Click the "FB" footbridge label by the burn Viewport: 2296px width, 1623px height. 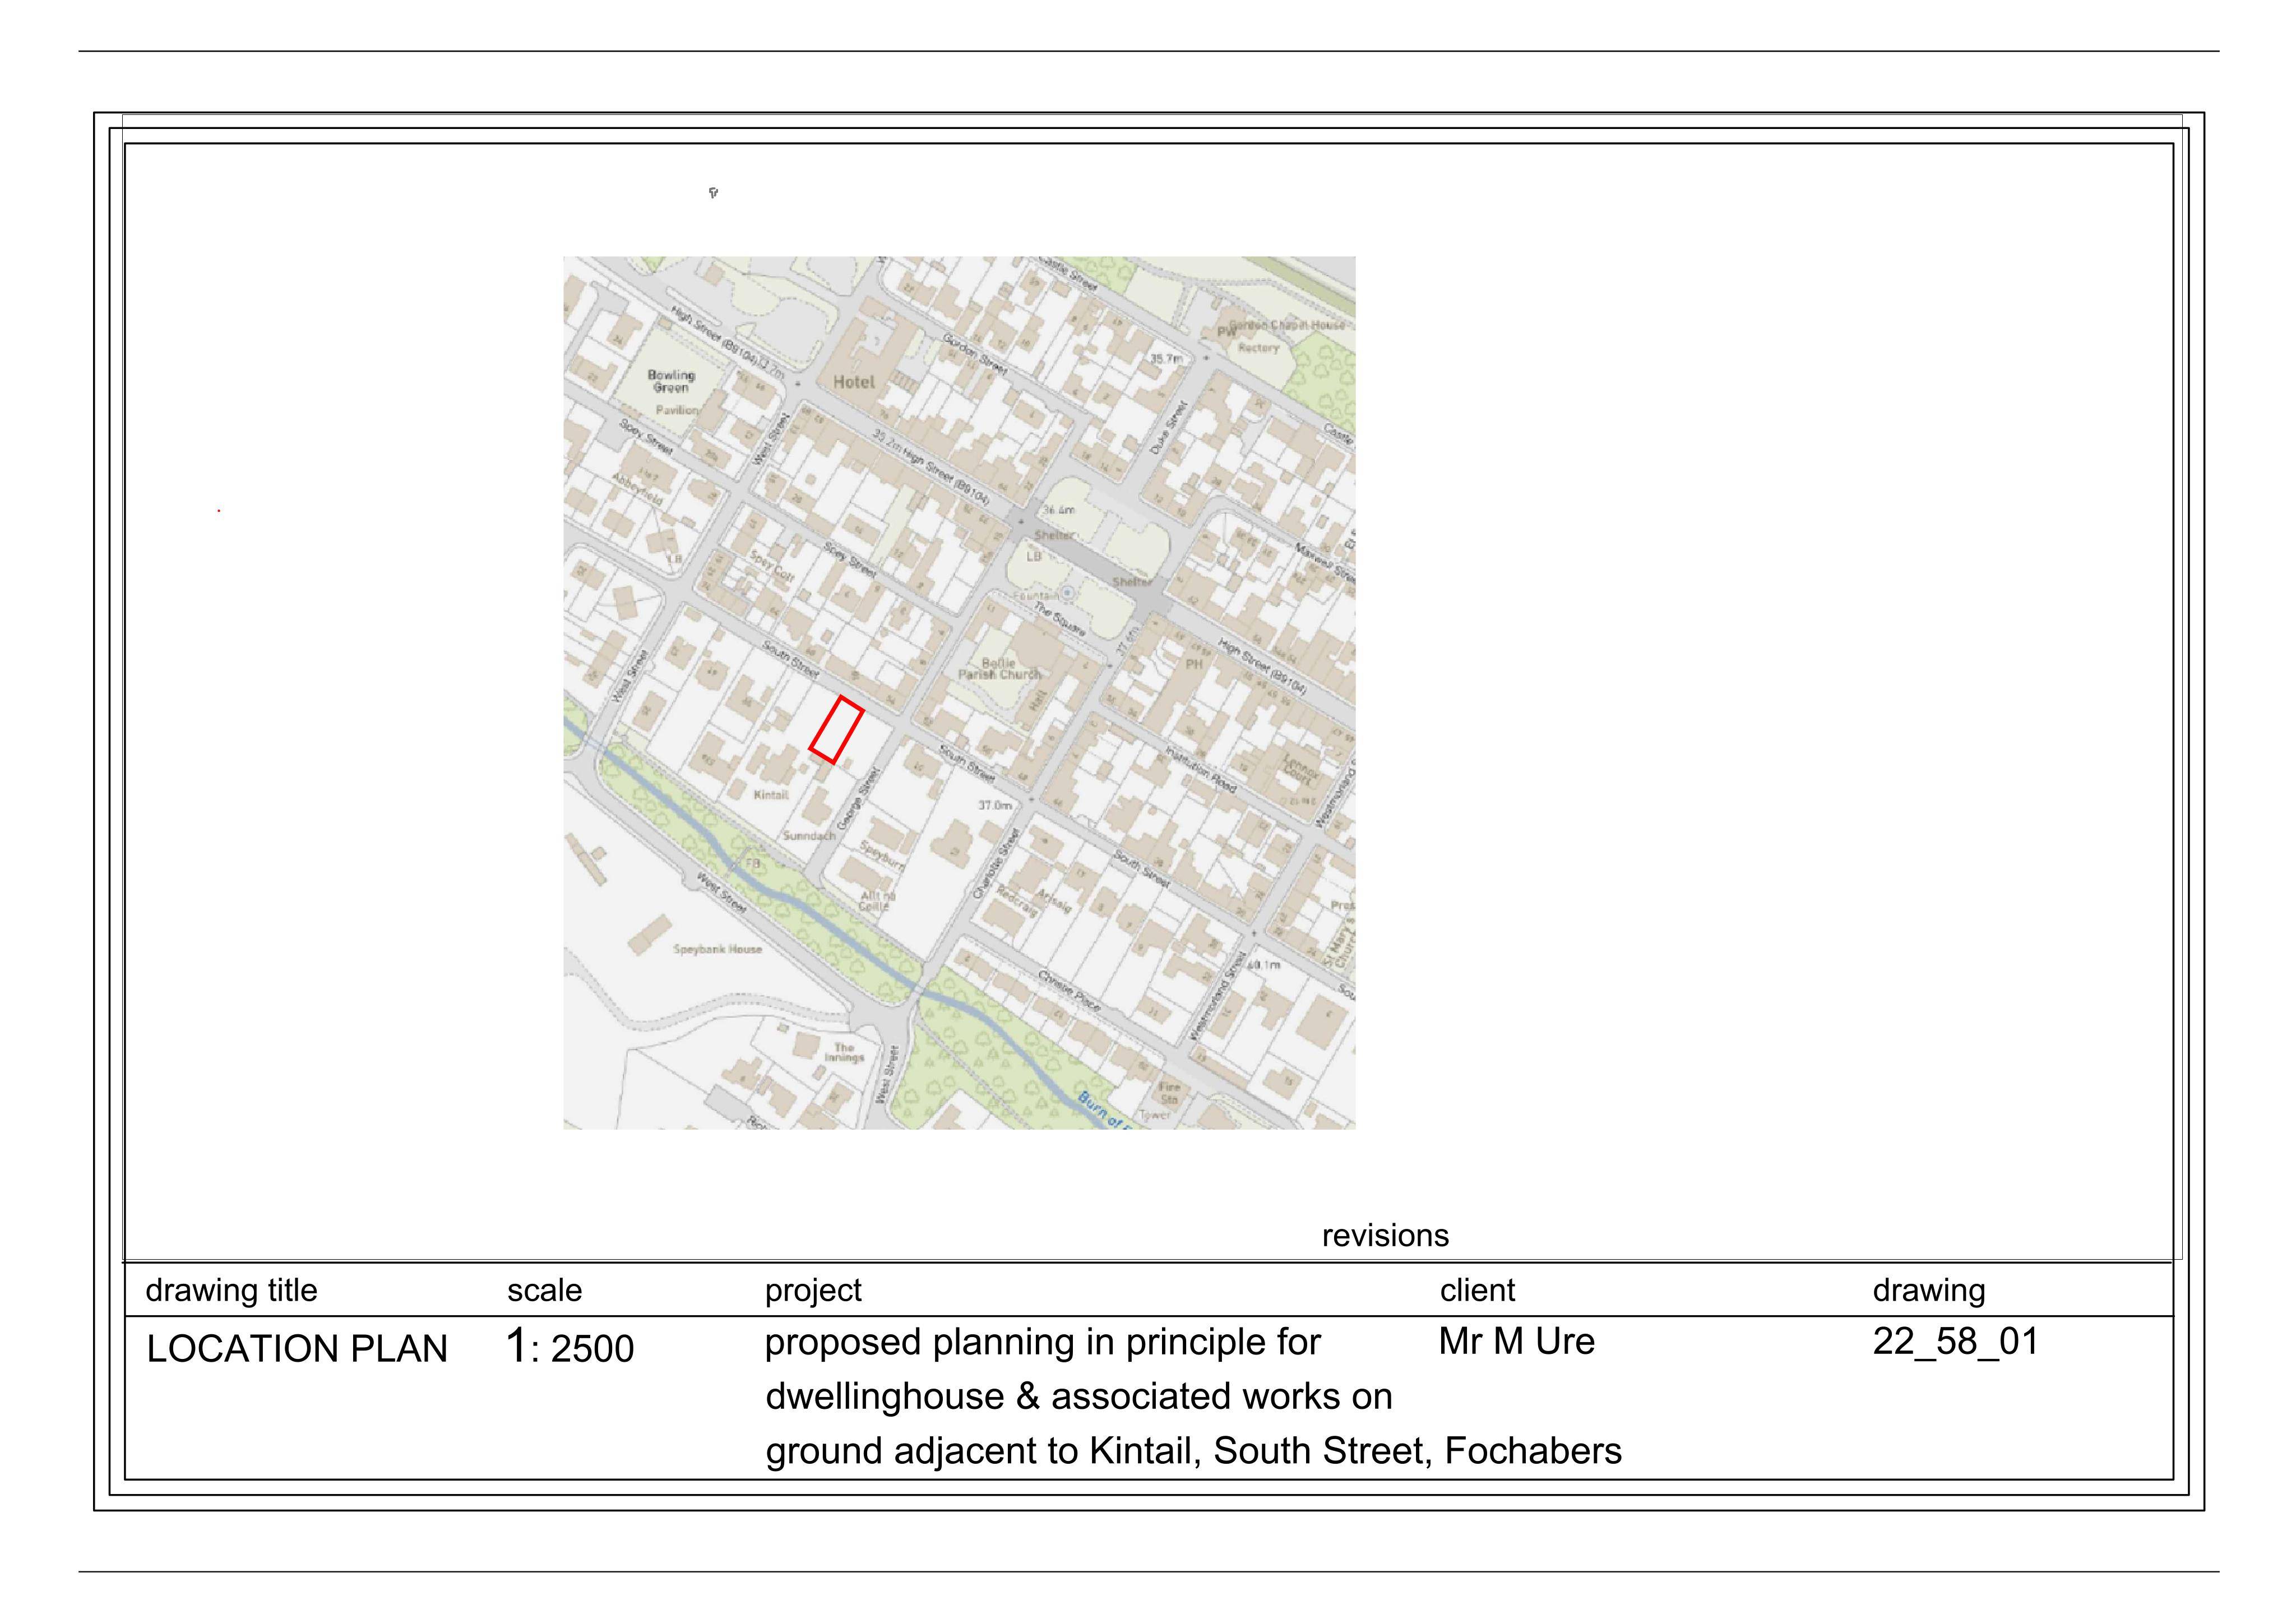752,863
